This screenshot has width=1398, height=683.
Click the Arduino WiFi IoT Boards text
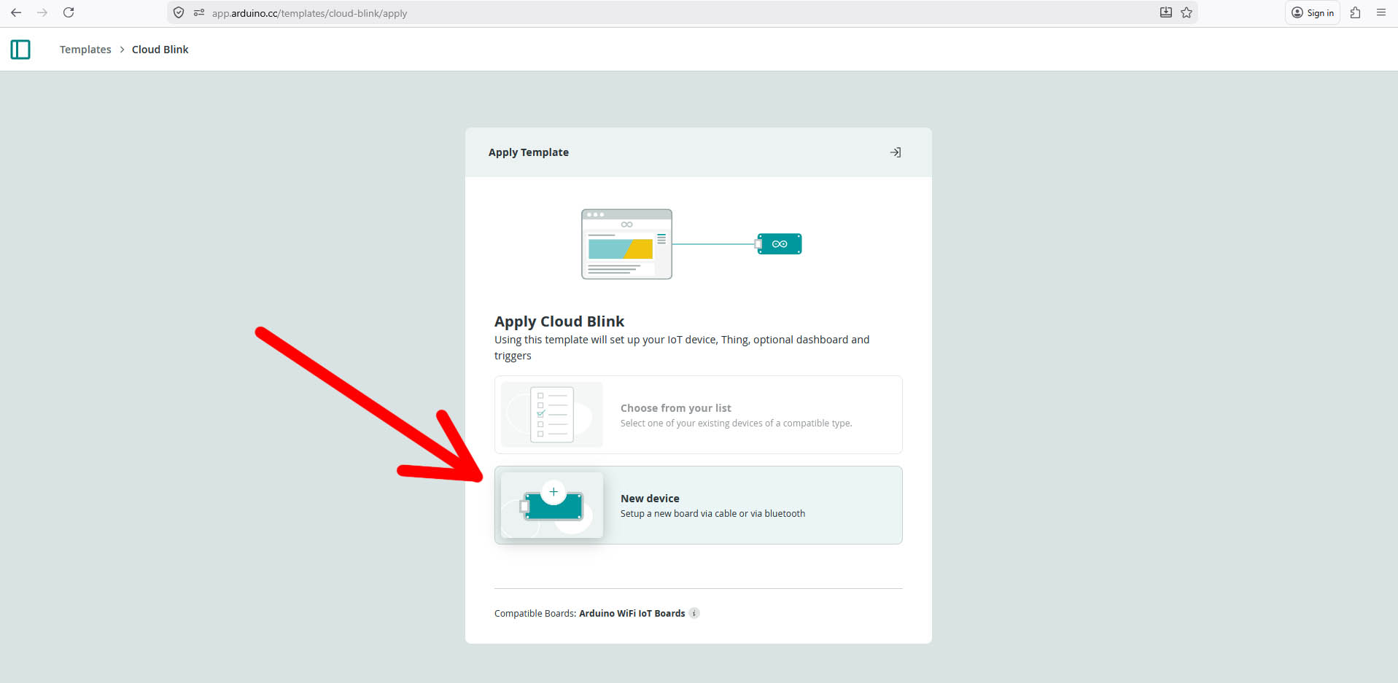[x=632, y=614]
